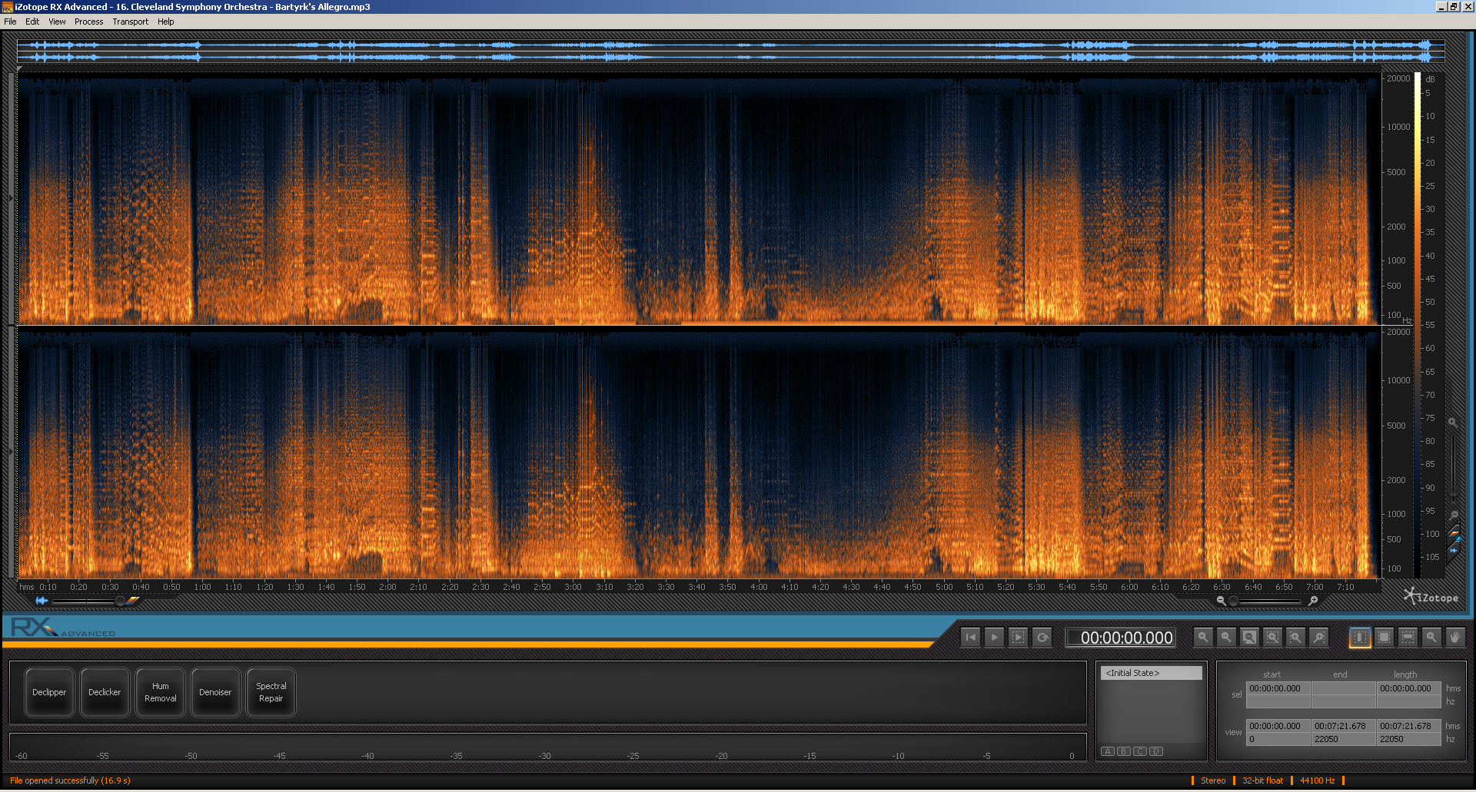1476x792 pixels.
Task: Click the horizontal zoom out magnifier below timeline
Action: [1221, 601]
